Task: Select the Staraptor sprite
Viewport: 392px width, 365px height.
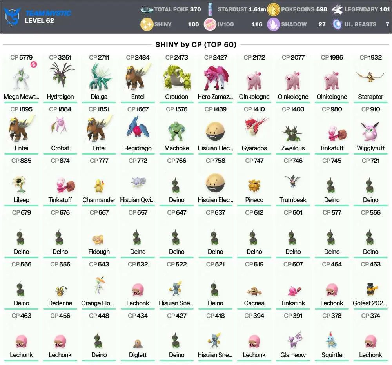Action: point(370,77)
